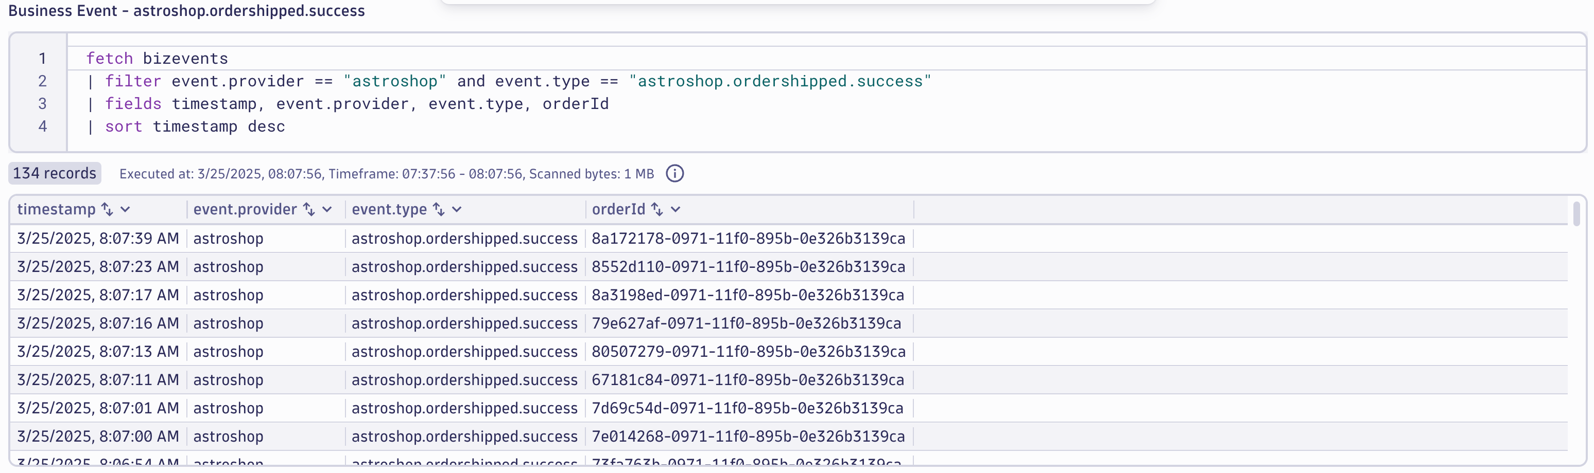1594x473 pixels.
Task: Select orderId 8a172178-0971-11f0-895b-0e326b3139ca
Action: [748, 239]
